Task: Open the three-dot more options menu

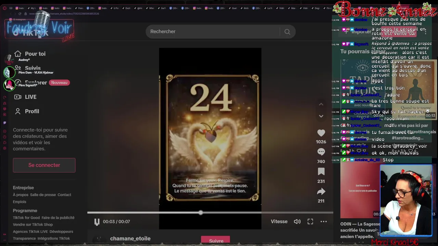Action: [324, 221]
